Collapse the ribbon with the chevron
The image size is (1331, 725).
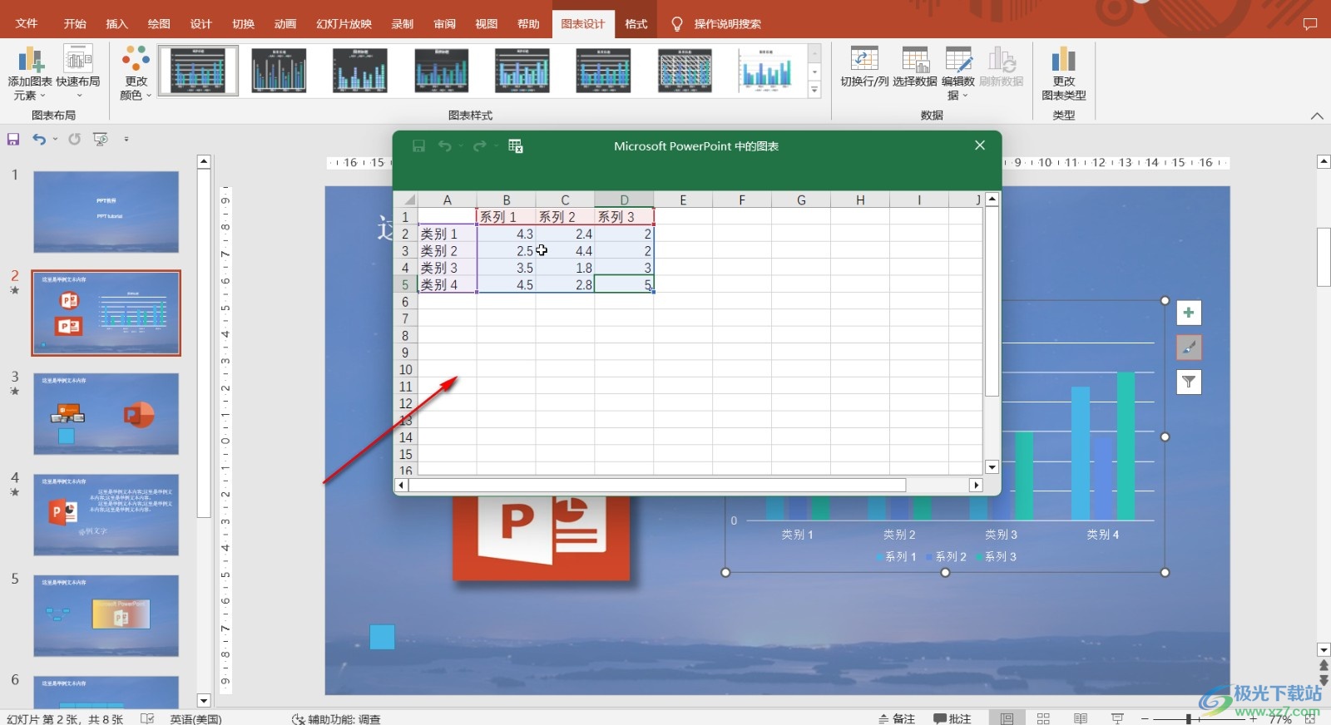pos(1317,116)
